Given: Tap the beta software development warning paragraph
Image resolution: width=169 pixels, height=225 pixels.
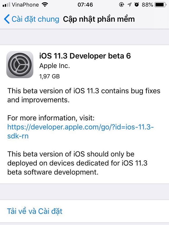Looking at the screenshot, I should tap(77, 163).
